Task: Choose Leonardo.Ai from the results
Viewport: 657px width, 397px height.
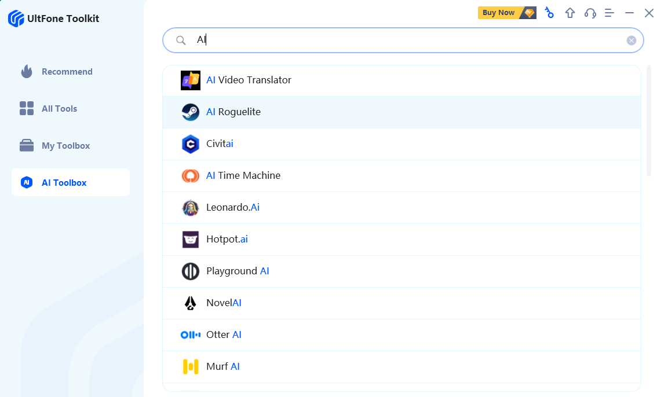Action: coord(233,207)
